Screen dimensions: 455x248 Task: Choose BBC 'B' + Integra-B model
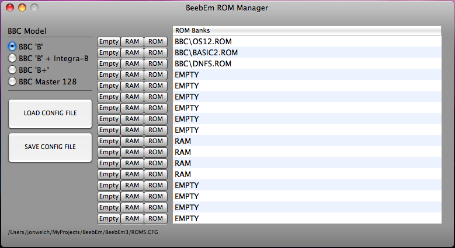[x=12, y=58]
